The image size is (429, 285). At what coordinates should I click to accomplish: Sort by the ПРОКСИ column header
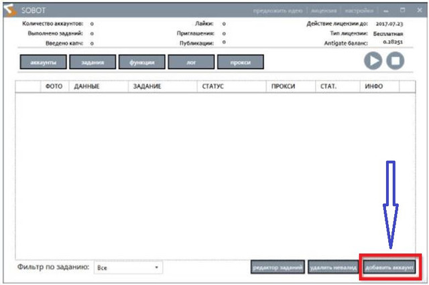(x=283, y=87)
